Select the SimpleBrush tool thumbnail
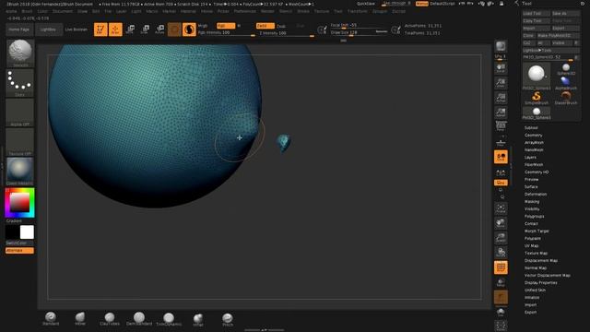This screenshot has height=332, width=590. 537,98
